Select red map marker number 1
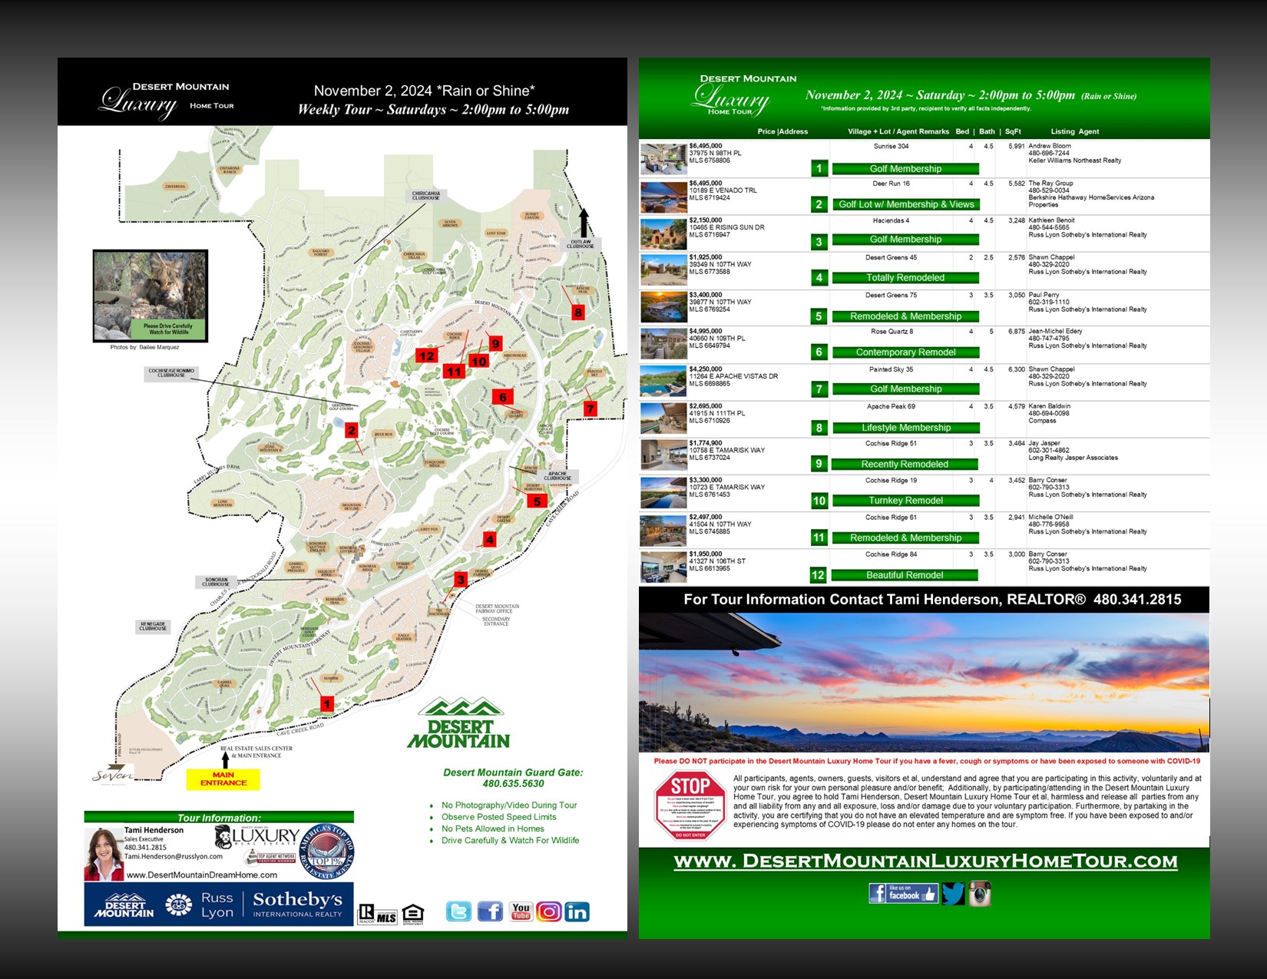The image size is (1267, 979). (x=327, y=704)
